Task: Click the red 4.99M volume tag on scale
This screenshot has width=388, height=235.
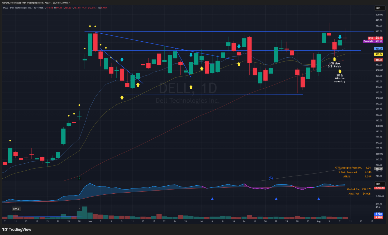Action: (x=379, y=217)
